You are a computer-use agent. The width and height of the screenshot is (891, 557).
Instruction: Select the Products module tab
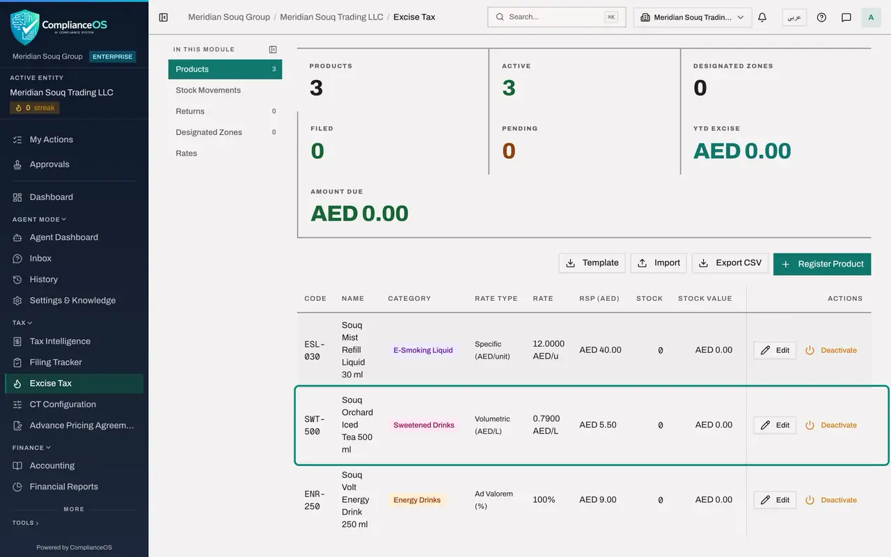tap(225, 70)
